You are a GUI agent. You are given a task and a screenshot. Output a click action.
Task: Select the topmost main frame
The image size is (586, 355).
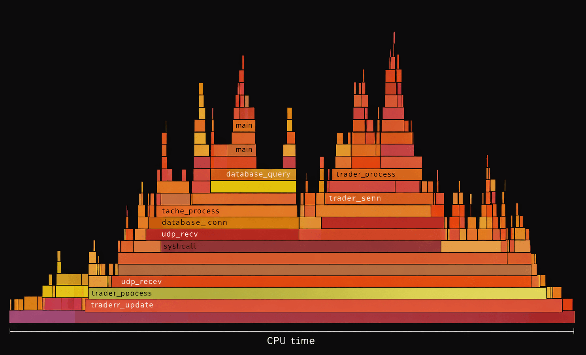(x=243, y=125)
